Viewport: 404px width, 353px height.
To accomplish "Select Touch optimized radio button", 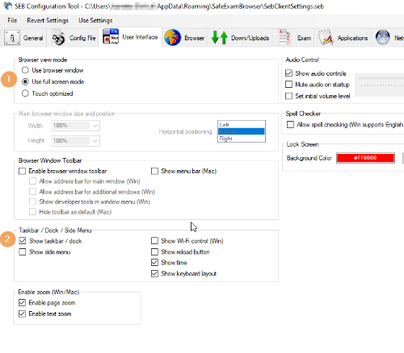I will (x=25, y=93).
